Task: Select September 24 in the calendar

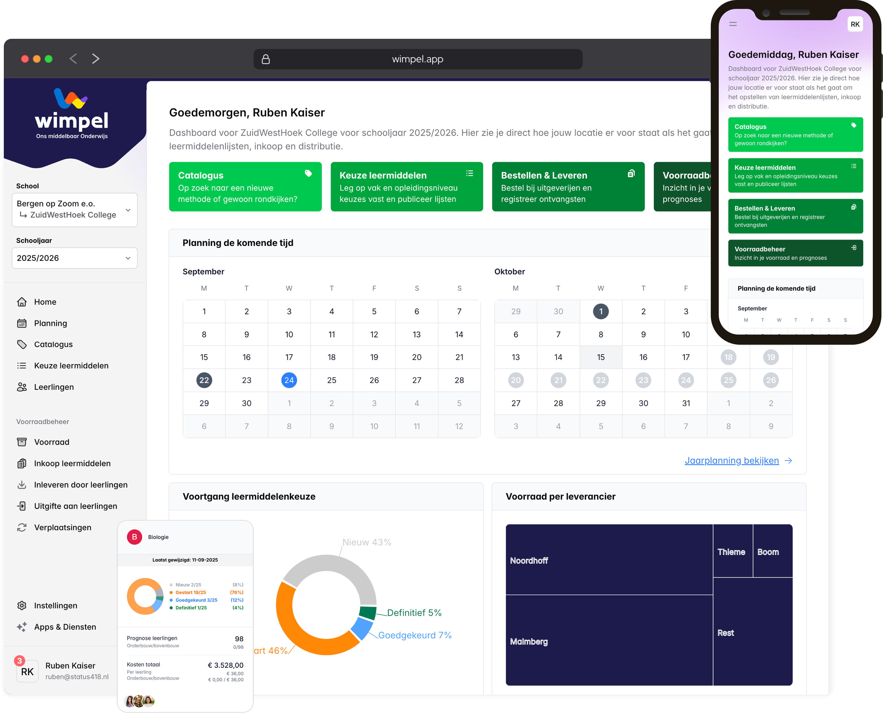Action: [289, 380]
